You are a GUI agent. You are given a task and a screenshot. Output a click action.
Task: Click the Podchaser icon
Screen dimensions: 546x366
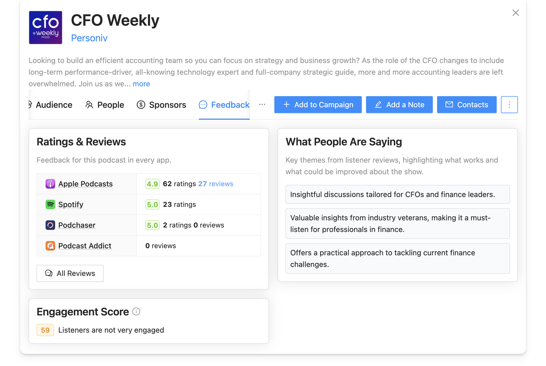point(50,225)
